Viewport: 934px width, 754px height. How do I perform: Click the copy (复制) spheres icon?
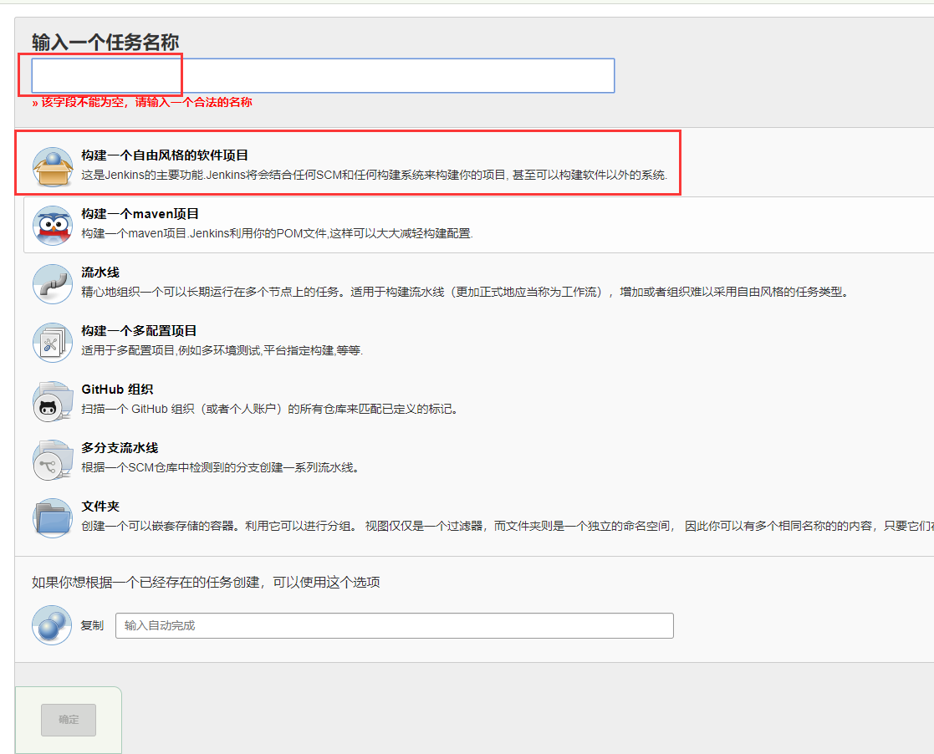[x=53, y=624]
